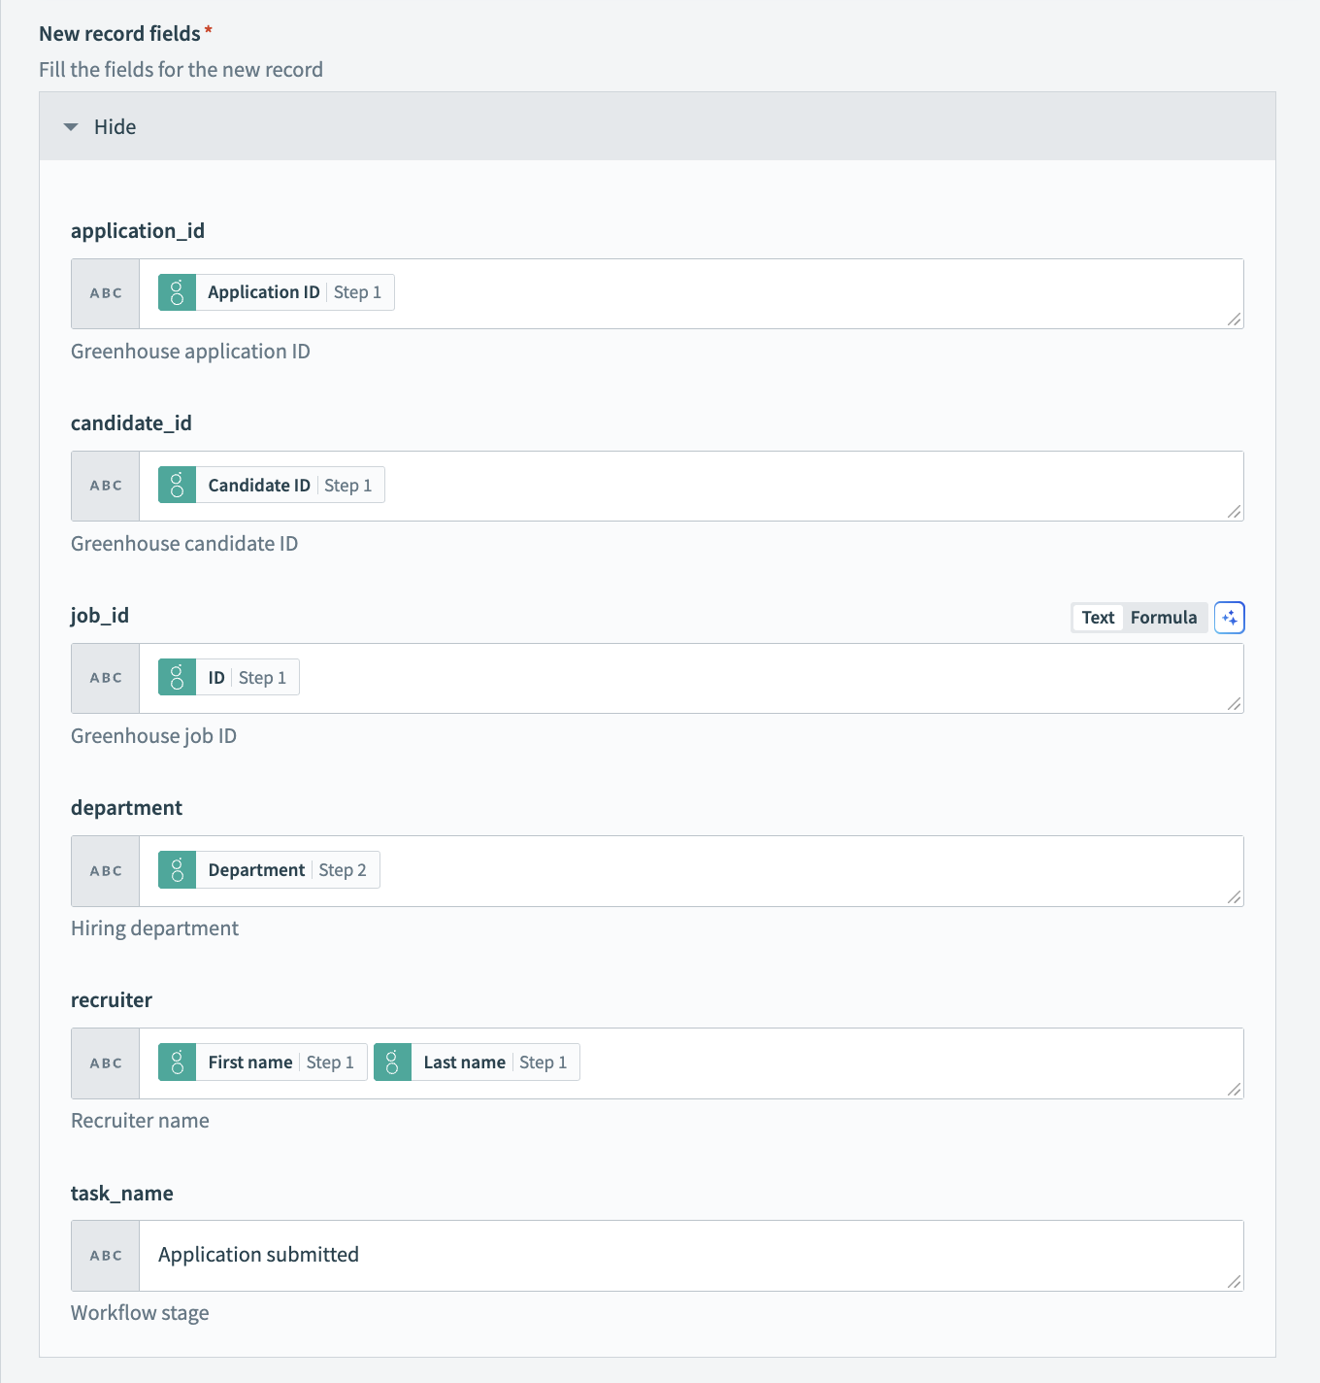The height and width of the screenshot is (1383, 1320).
Task: Click into the task_name input field
Action: point(679,1255)
